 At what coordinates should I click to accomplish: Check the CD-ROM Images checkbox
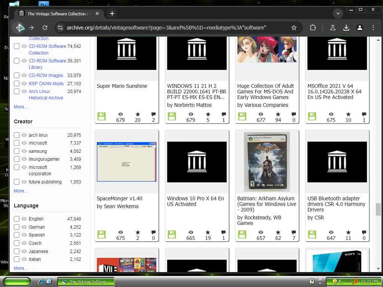pyautogui.click(x=16, y=75)
